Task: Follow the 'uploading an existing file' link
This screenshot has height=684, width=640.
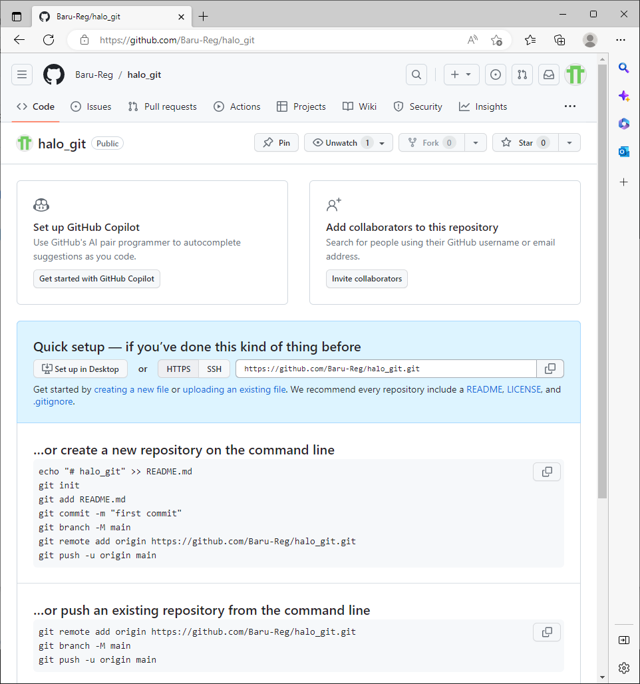Action: click(234, 389)
